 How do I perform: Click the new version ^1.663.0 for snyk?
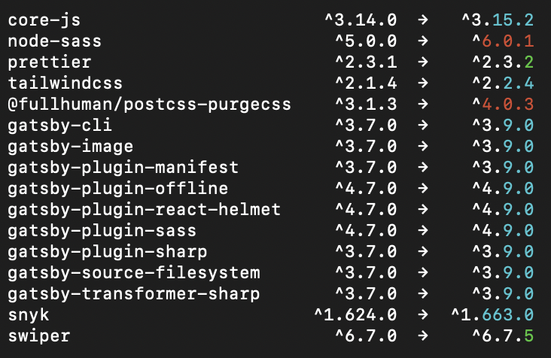492,314
